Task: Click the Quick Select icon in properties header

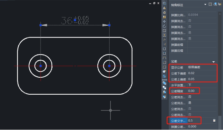Action: [x=220, y=4]
